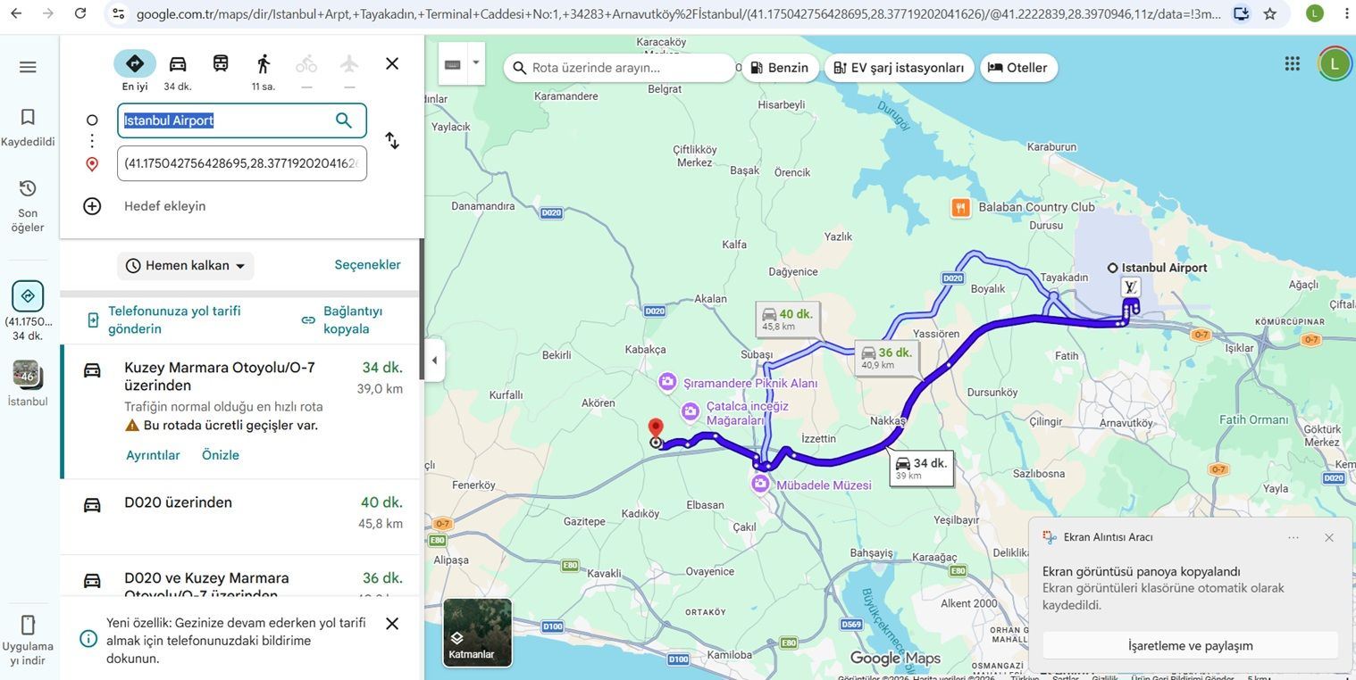Go back in the browser
This screenshot has height=680, width=1356.
[16, 13]
